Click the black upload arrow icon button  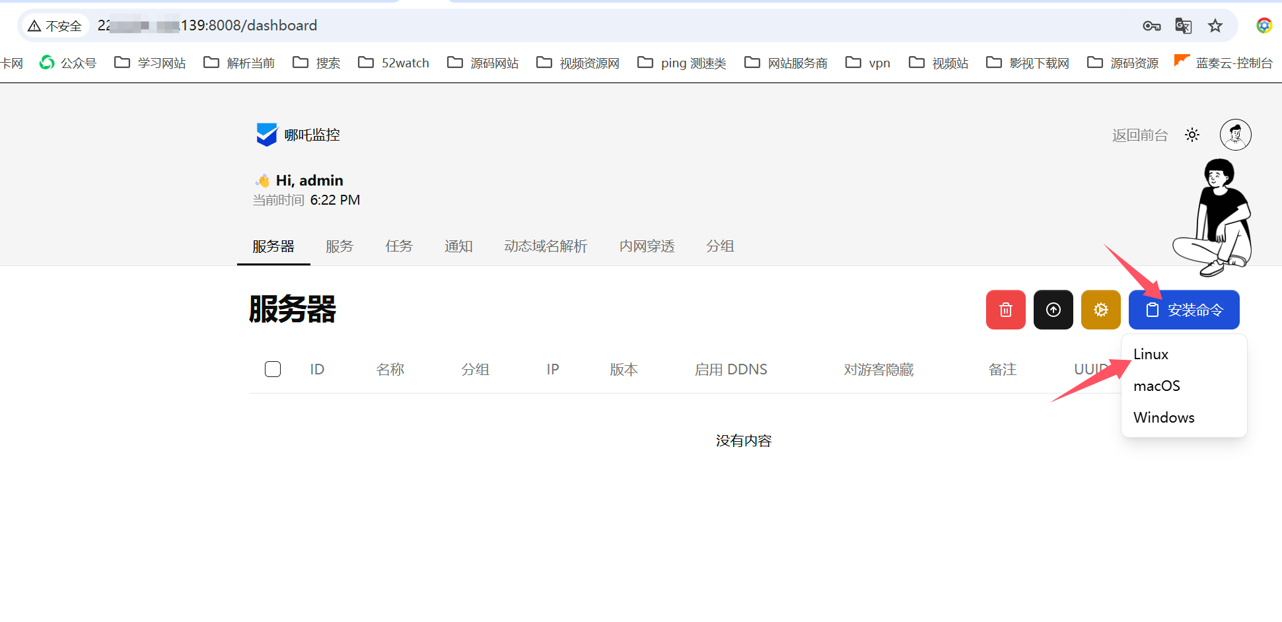pos(1053,310)
